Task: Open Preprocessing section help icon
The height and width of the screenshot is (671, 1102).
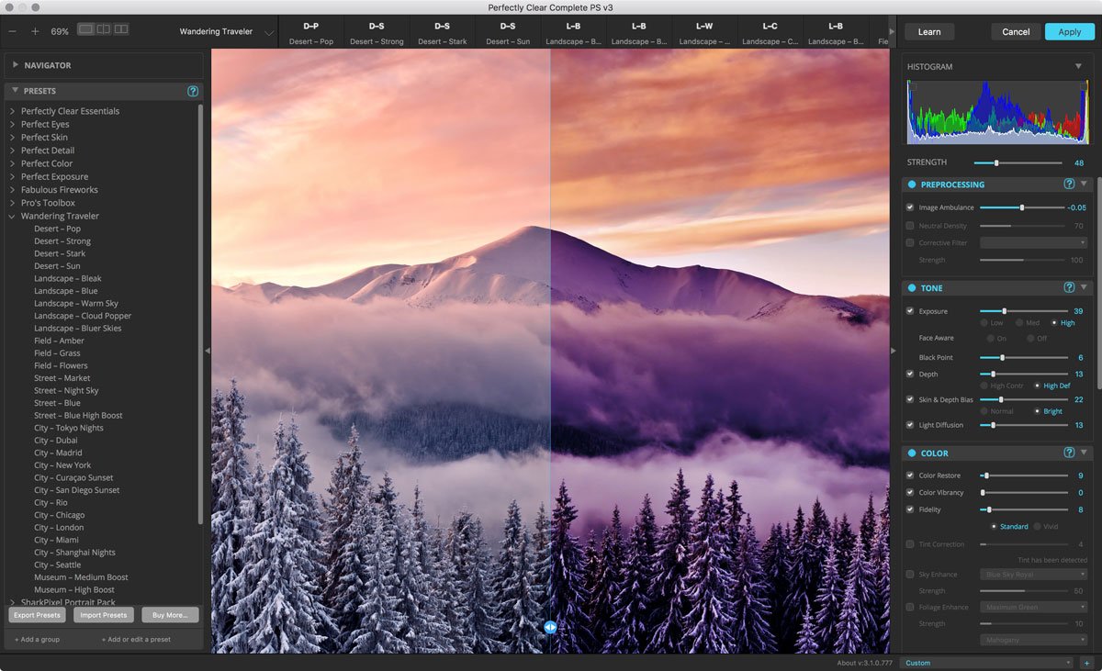Action: (x=1069, y=185)
